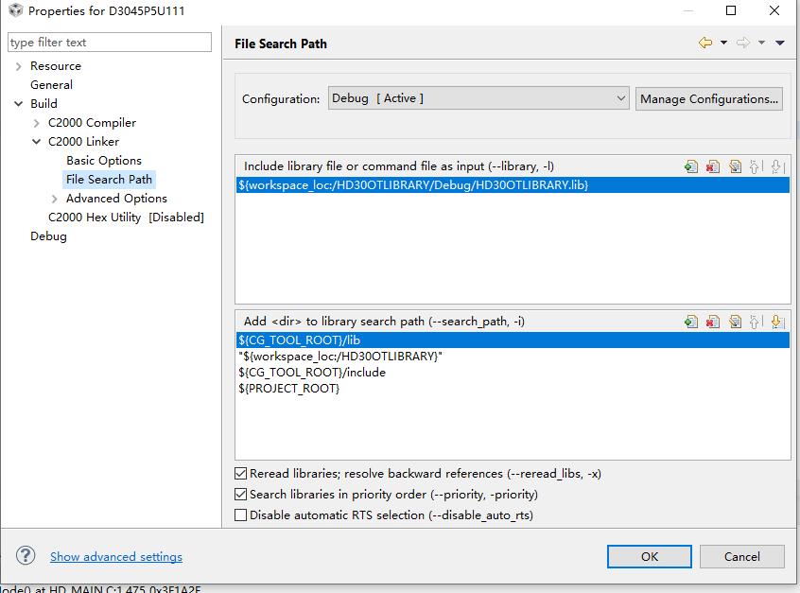The height and width of the screenshot is (593, 800).
Task: Open the help question mark icon
Action: click(26, 556)
